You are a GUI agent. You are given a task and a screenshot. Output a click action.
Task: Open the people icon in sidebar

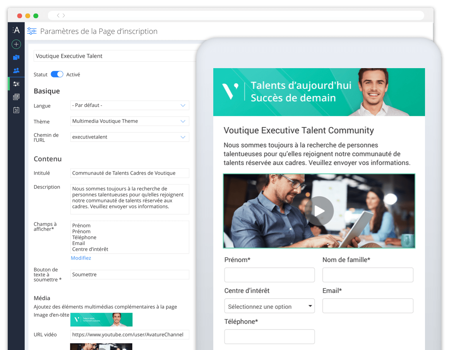pyautogui.click(x=16, y=70)
